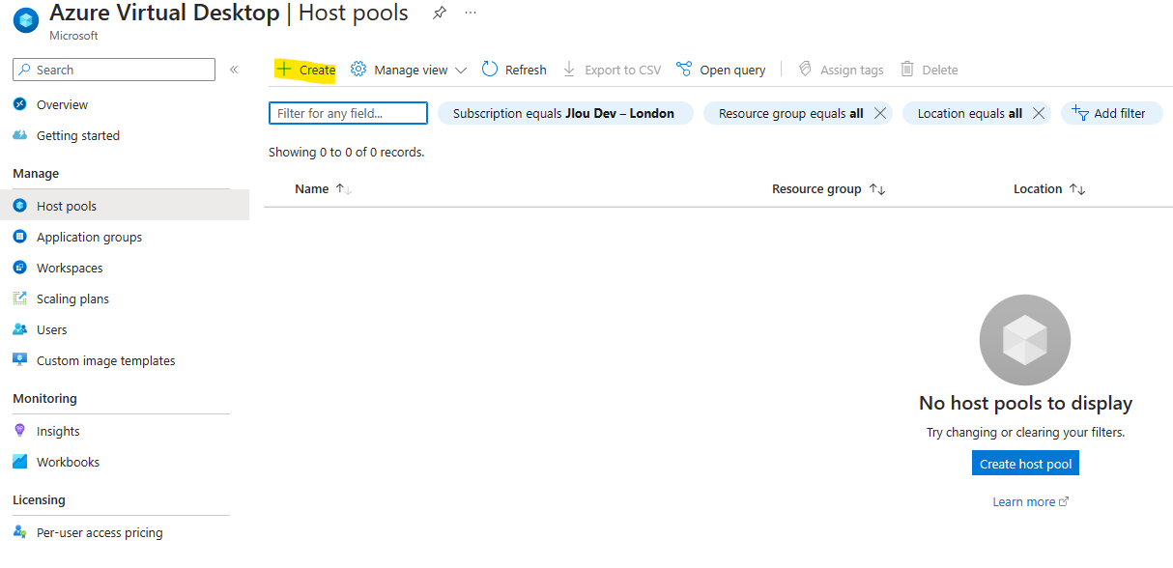This screenshot has width=1173, height=568.
Task: Open Getting started page
Action: [x=78, y=135]
